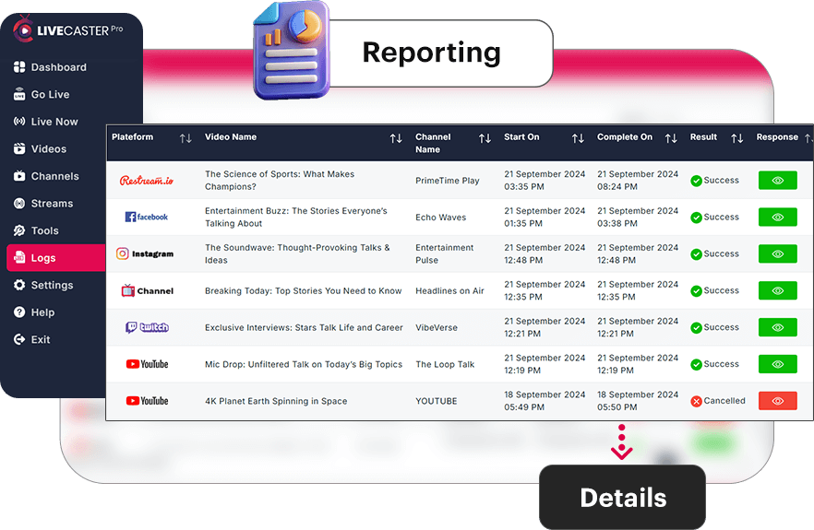This screenshot has height=530, width=814.
Task: Open the Logs menu item
Action: coord(56,258)
